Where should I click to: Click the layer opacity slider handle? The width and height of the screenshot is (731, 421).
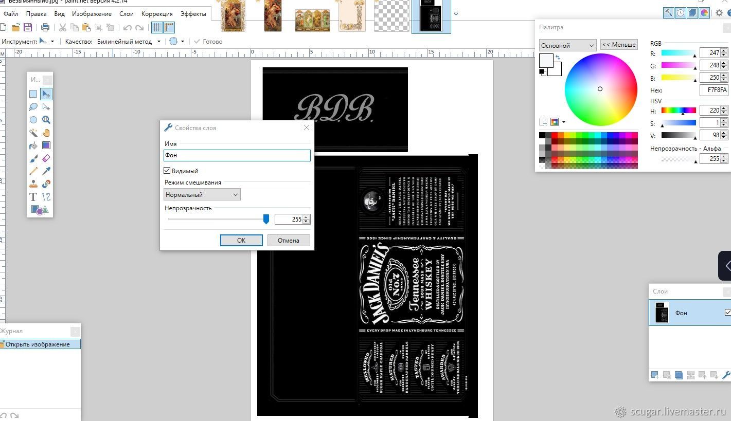[266, 219]
